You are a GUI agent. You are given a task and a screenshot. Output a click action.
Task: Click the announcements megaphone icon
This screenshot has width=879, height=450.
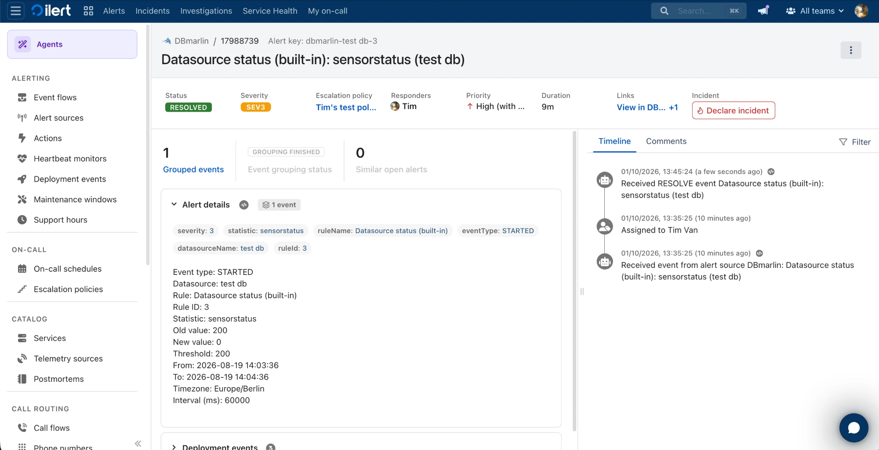click(x=763, y=11)
